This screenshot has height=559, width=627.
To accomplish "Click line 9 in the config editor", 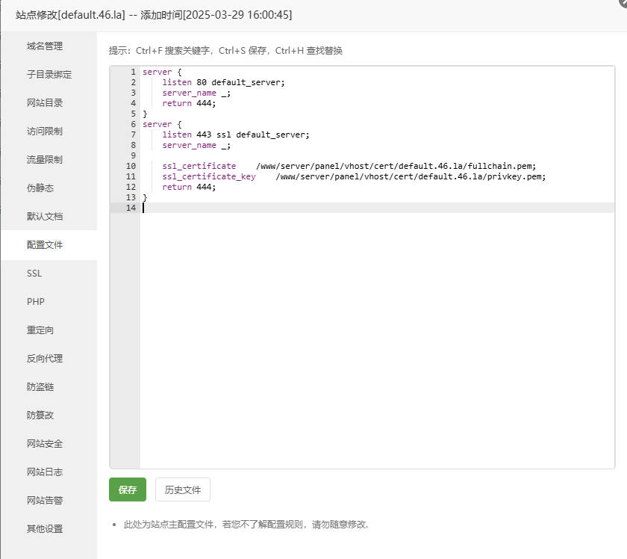I will [x=299, y=155].
